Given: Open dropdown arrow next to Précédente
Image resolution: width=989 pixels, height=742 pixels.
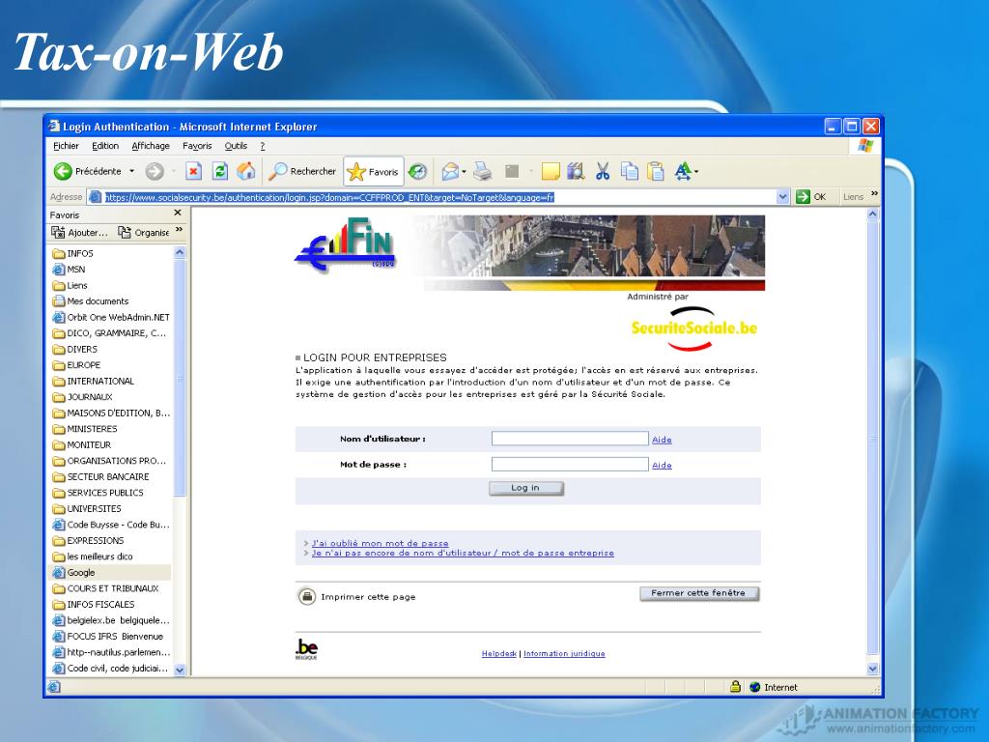Looking at the screenshot, I should click(131, 171).
